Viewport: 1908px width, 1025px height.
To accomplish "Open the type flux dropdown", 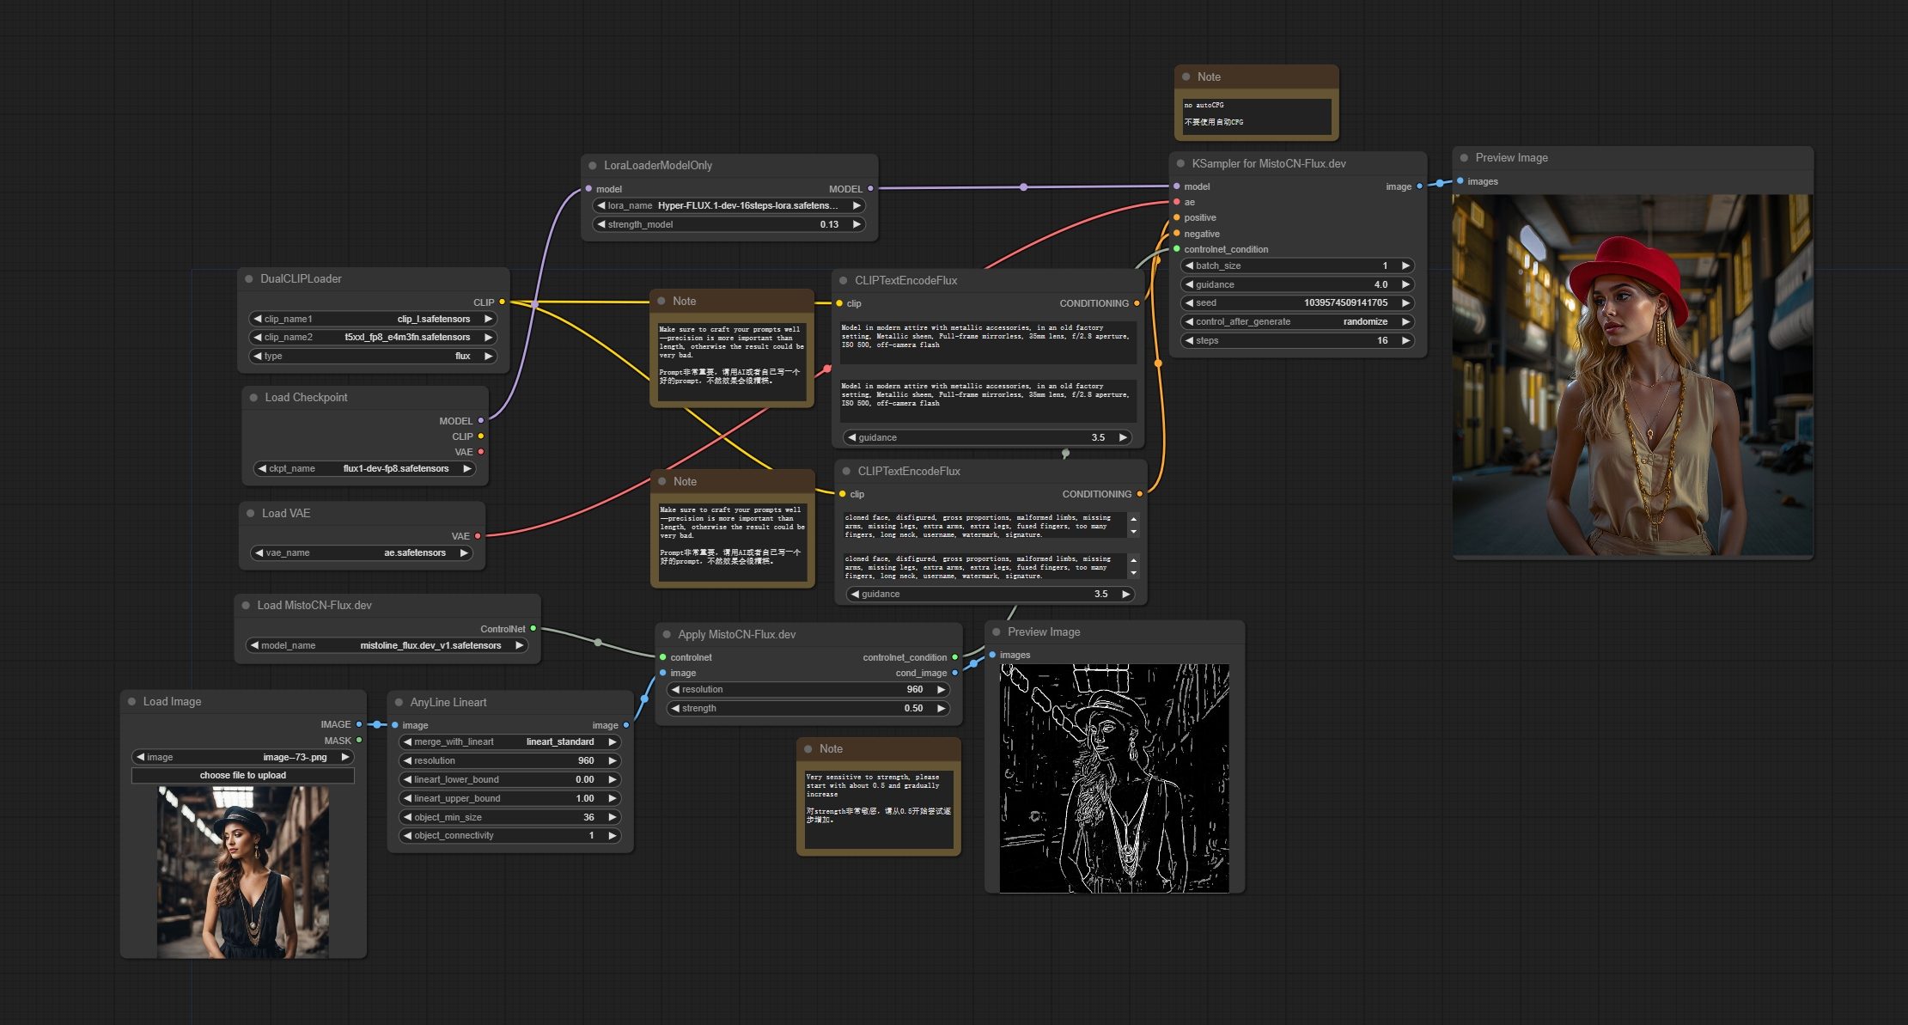I will tap(373, 356).
